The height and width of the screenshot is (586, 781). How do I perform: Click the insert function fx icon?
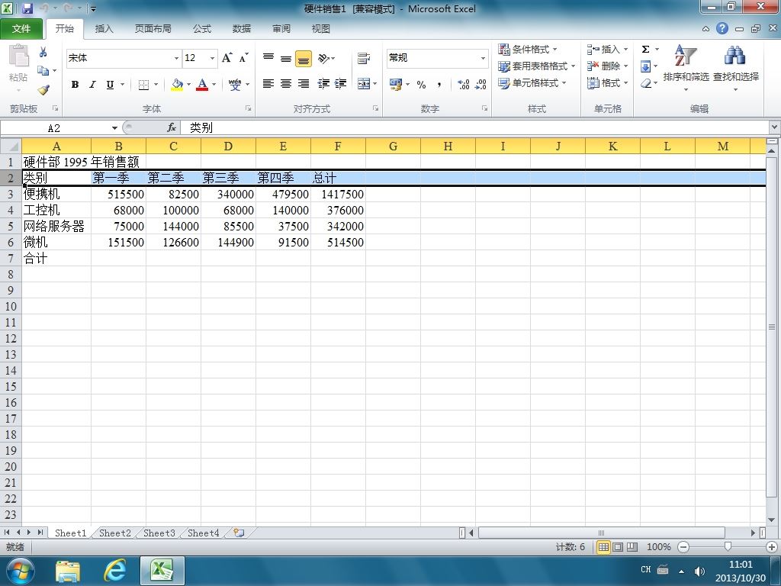pyautogui.click(x=172, y=127)
